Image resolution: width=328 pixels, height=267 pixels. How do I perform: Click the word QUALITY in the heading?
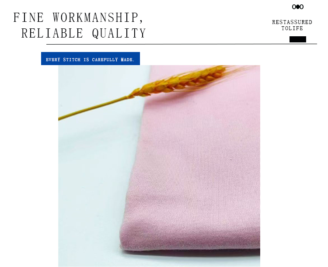[x=119, y=33]
